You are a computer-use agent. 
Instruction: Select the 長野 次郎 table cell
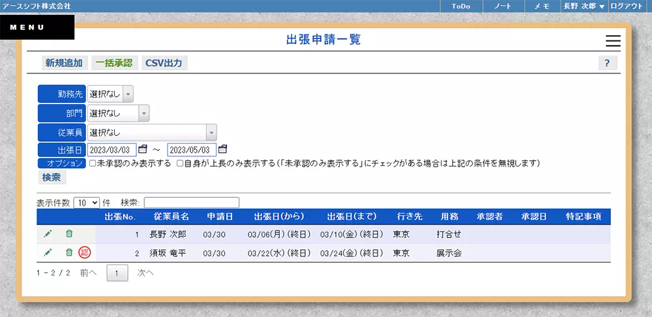click(168, 234)
